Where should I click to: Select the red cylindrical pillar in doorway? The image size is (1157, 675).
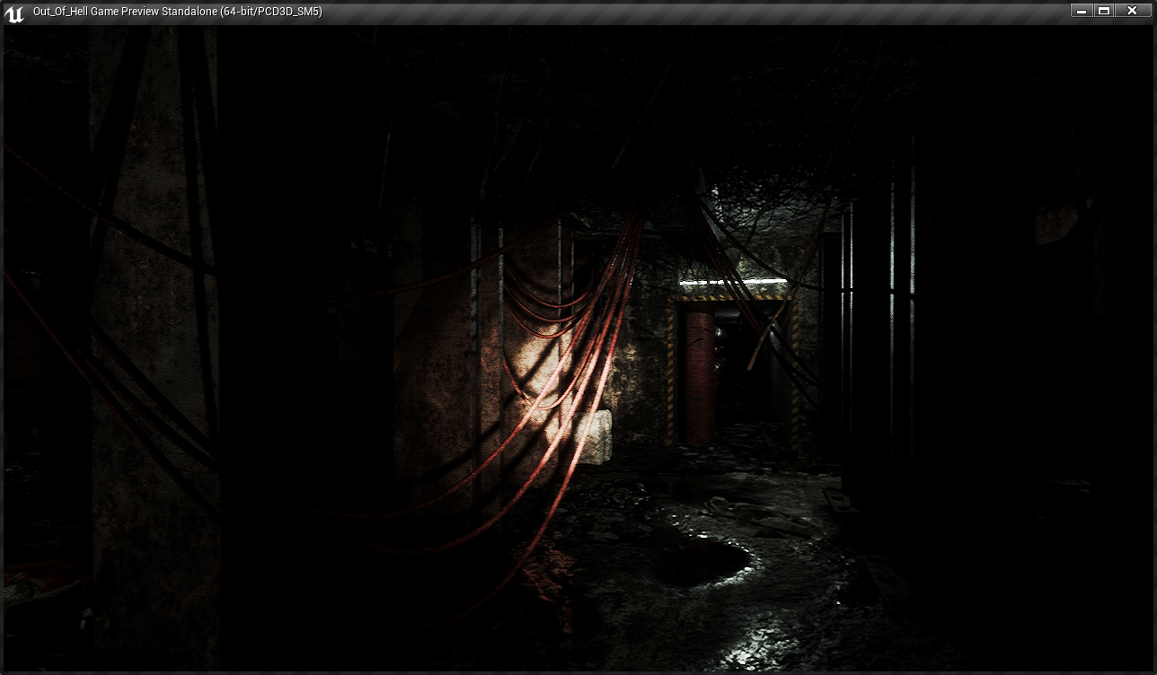(700, 377)
